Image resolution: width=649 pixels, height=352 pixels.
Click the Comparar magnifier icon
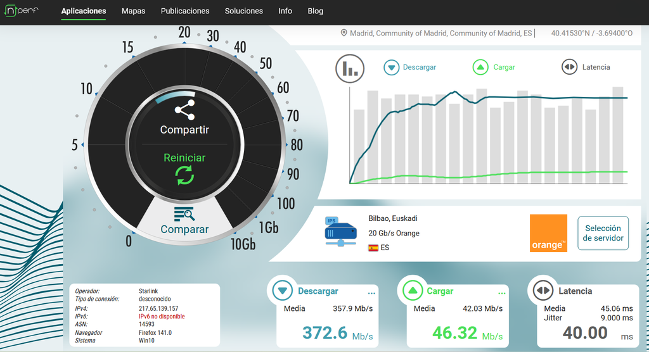[x=184, y=215]
